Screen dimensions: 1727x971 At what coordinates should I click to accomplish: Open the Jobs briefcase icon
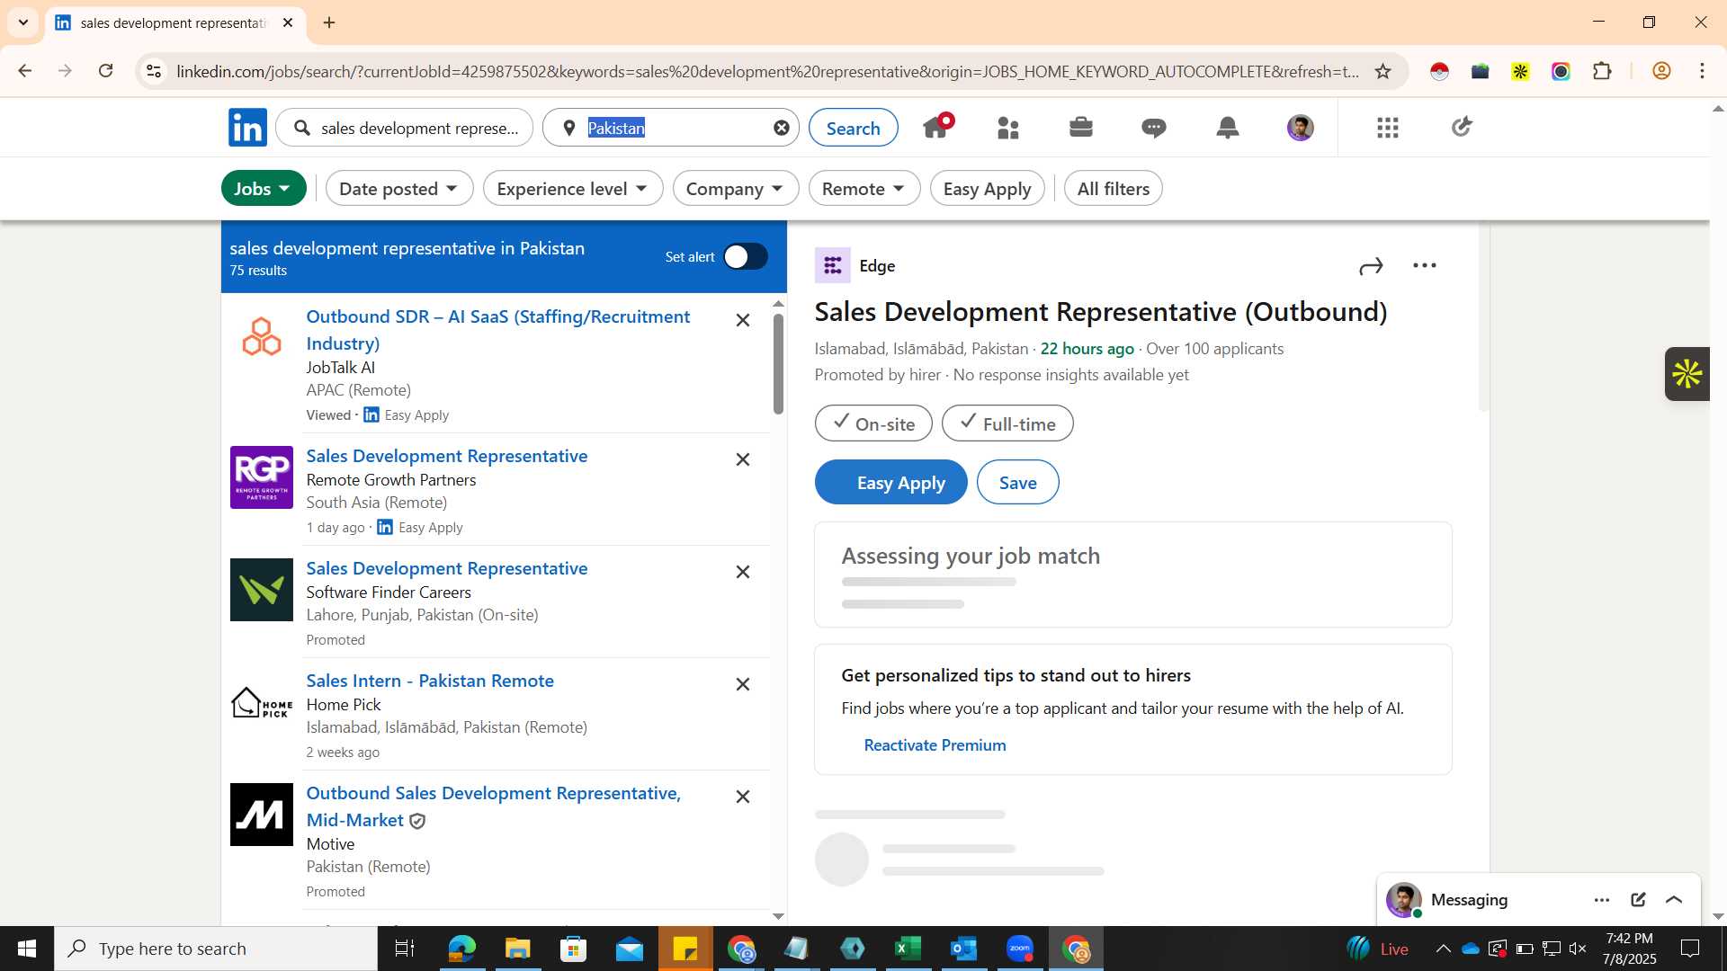click(1081, 128)
